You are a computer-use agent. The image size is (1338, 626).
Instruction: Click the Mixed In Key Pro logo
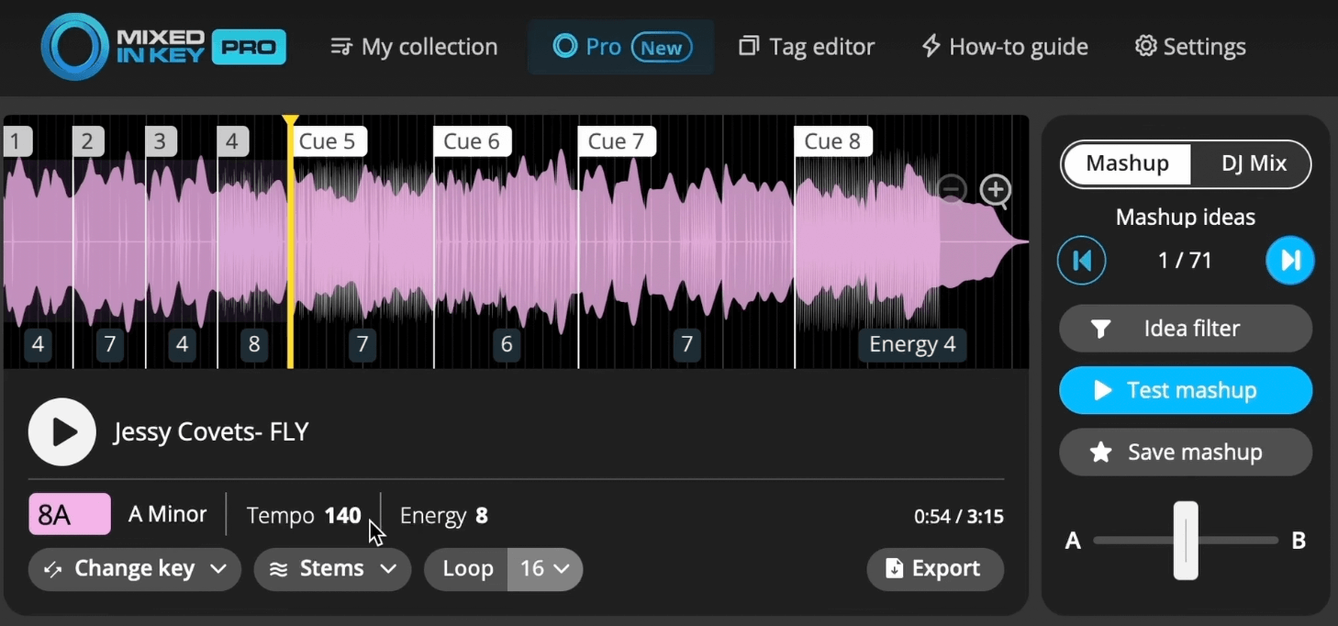[x=163, y=47]
